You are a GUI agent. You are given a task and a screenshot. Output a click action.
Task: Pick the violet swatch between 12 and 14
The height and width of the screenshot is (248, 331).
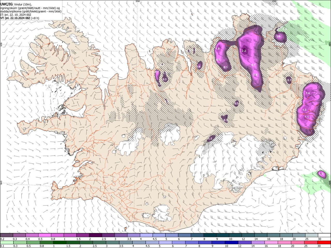click(244, 242)
